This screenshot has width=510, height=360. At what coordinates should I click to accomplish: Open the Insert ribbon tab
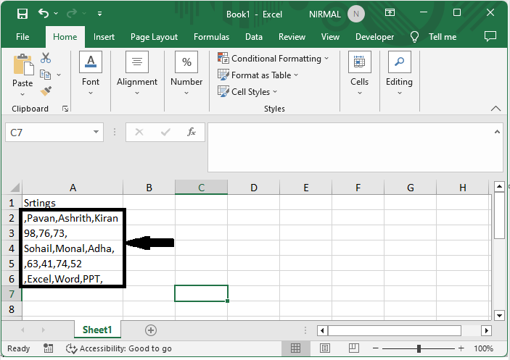point(104,37)
